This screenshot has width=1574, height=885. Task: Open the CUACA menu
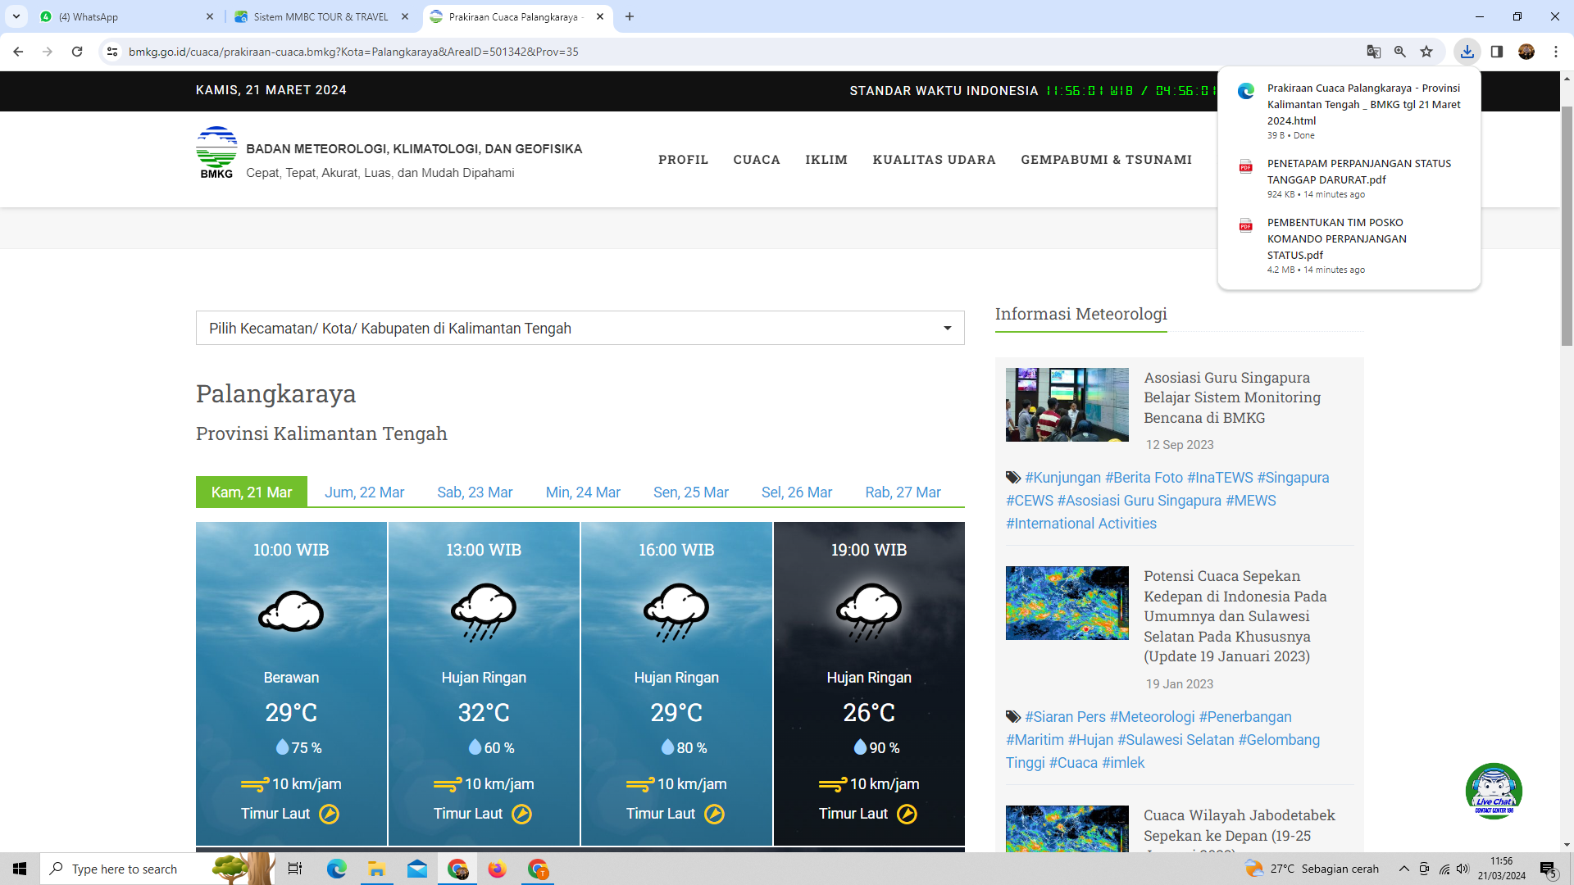click(x=757, y=160)
